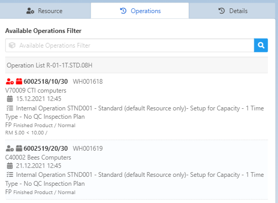Screen dimensions: 278x203
Task: Click the Details tab history icon
Action: [221, 11]
